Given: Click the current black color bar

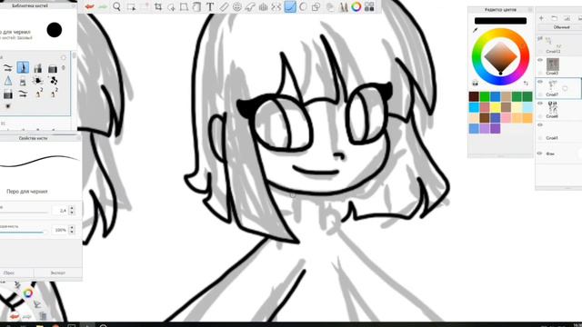Looking at the screenshot, I should click(x=500, y=21).
